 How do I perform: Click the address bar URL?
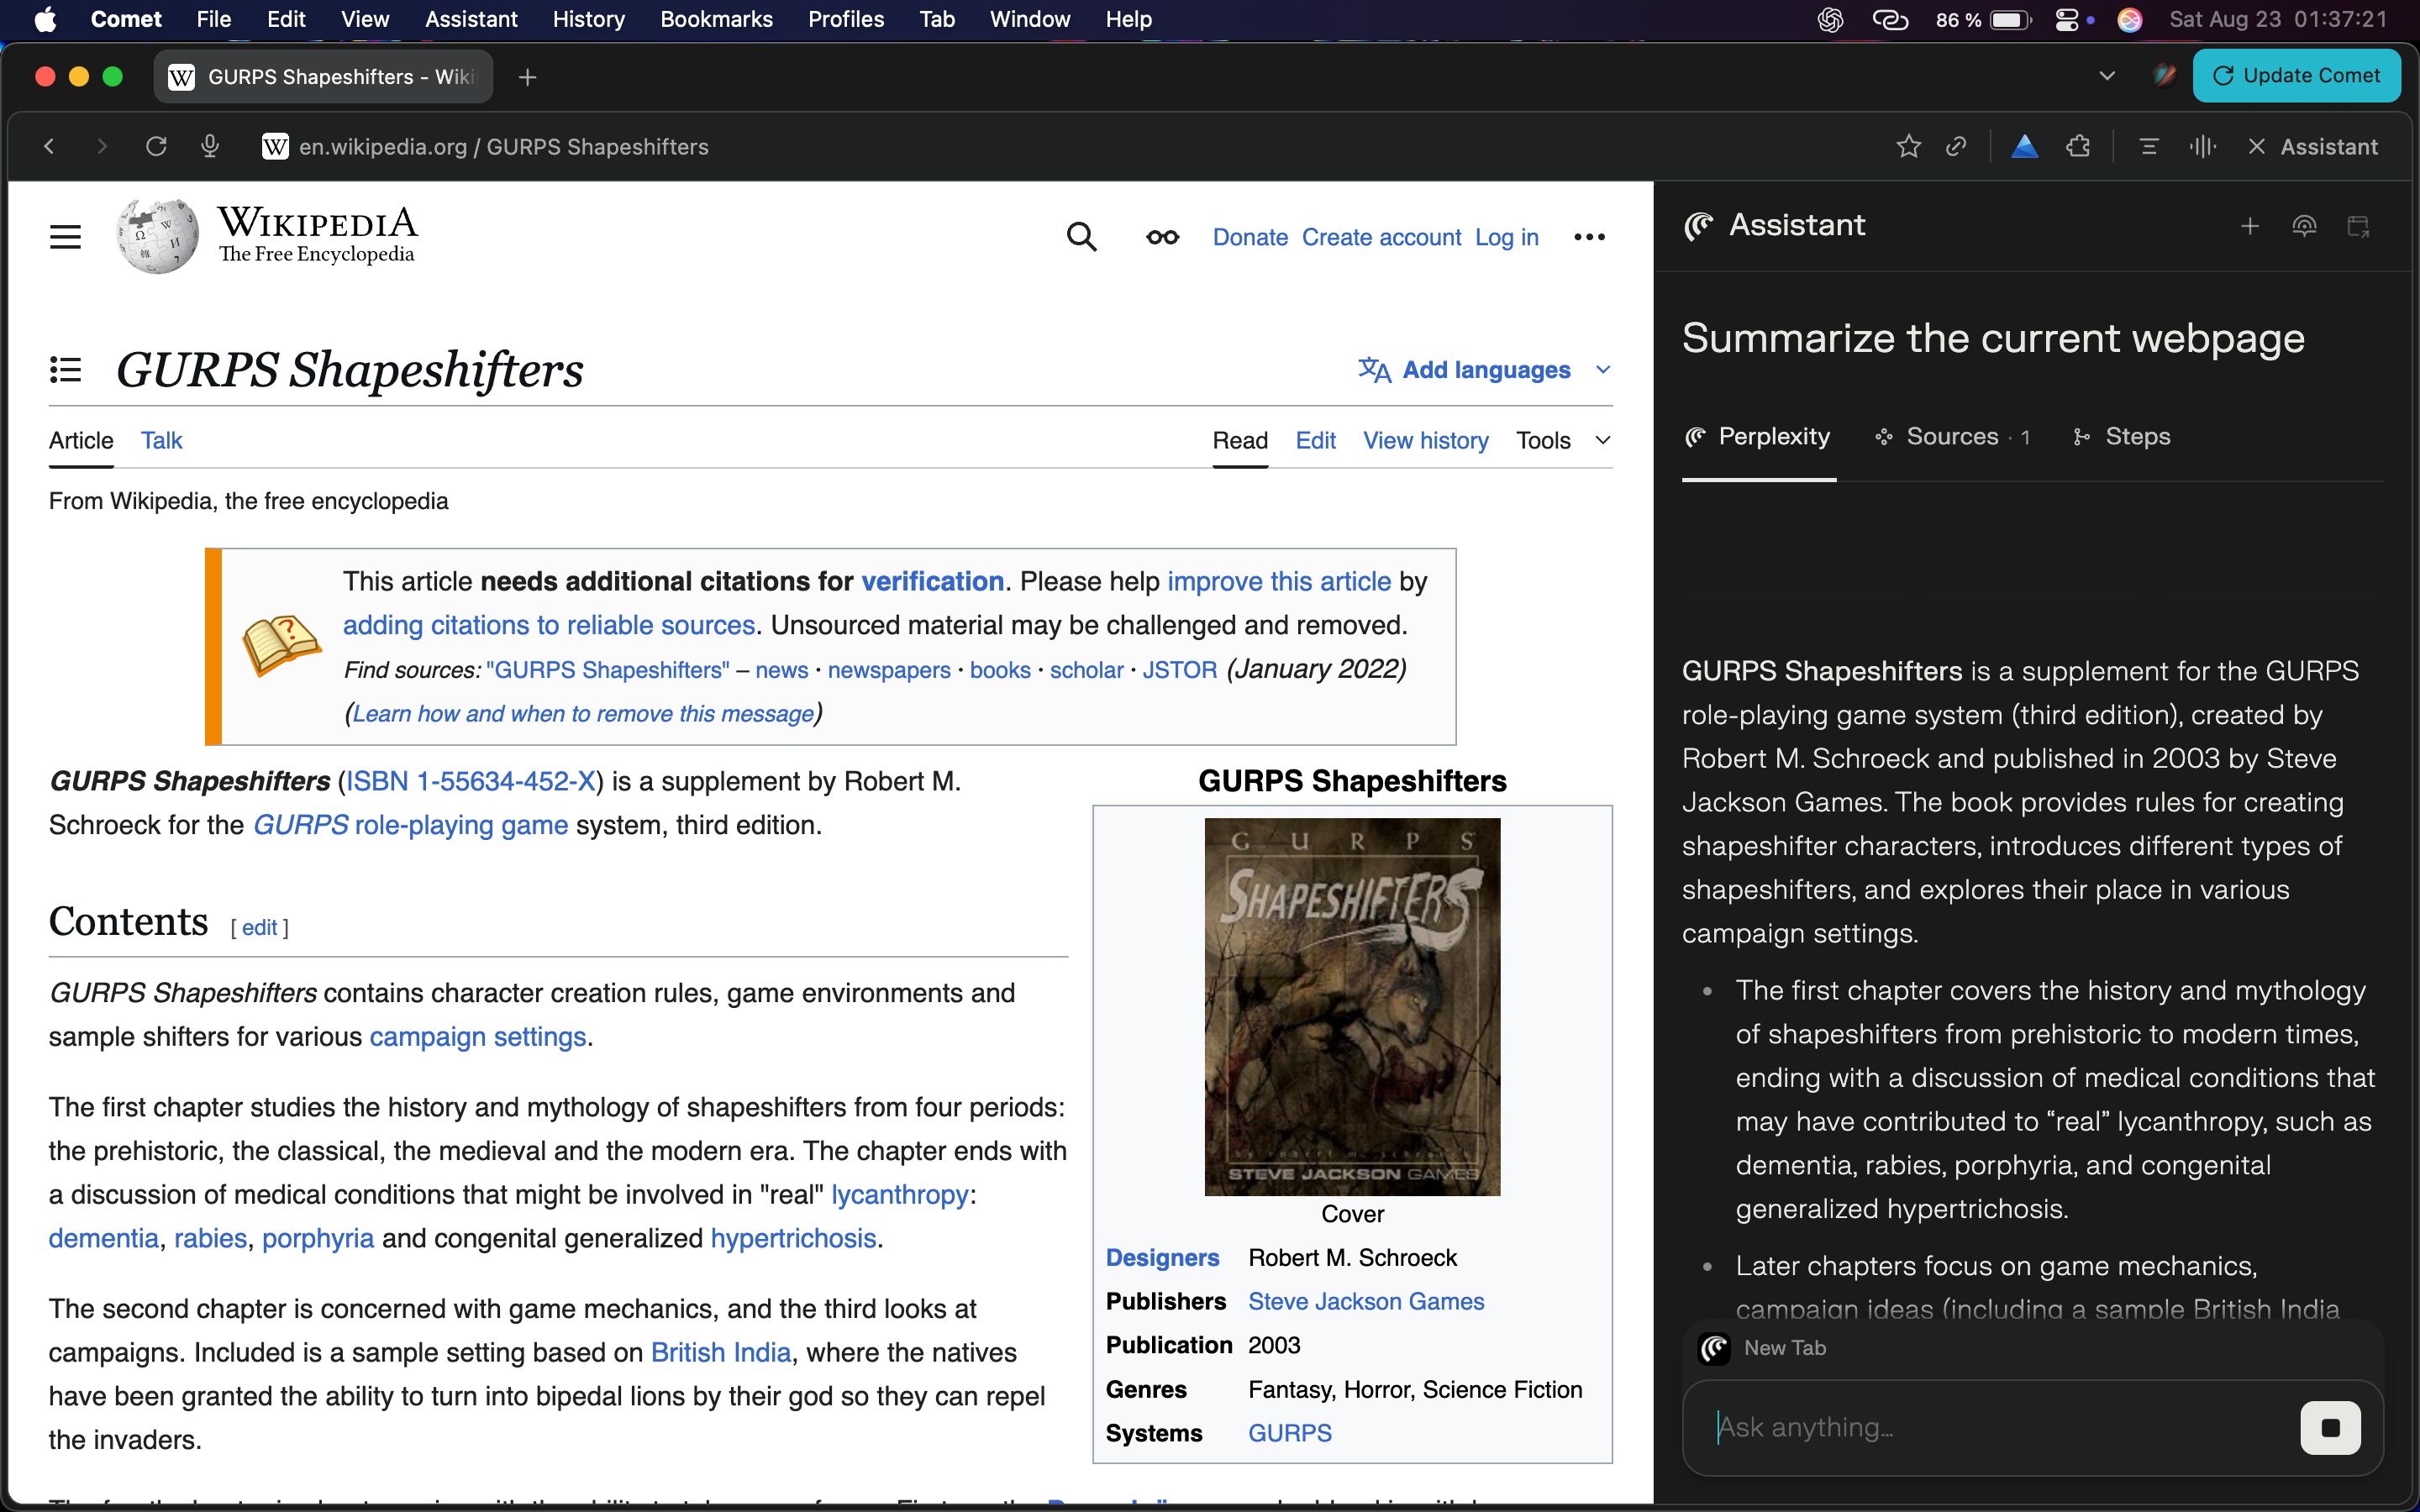(503, 147)
